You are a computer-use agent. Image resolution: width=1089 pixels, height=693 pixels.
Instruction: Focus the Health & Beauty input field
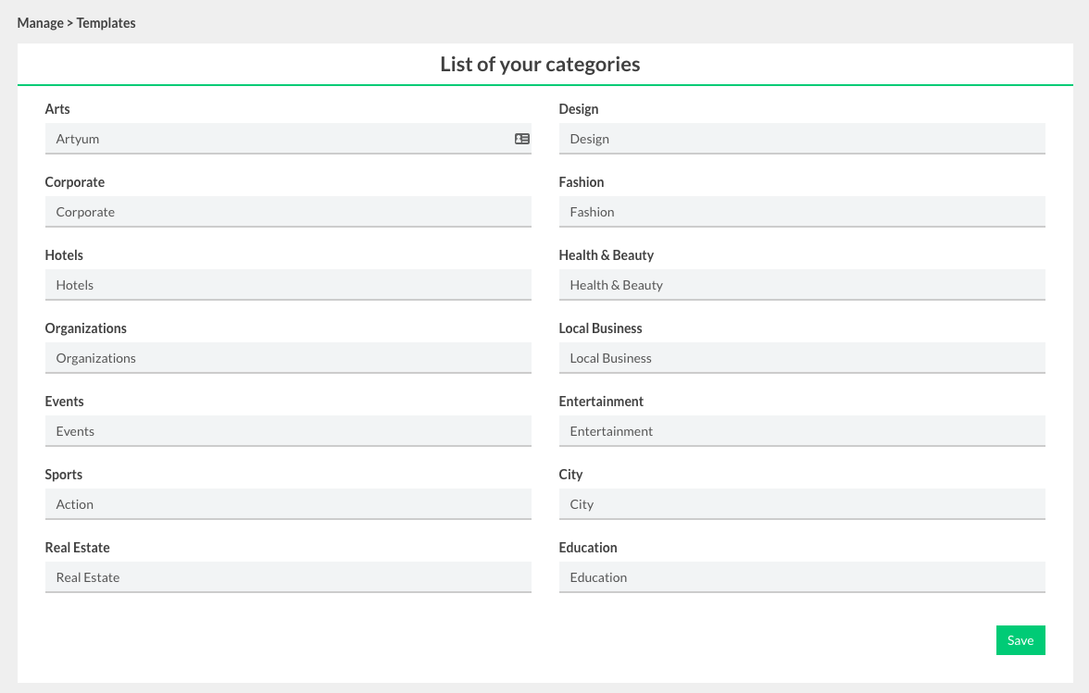[x=801, y=285]
